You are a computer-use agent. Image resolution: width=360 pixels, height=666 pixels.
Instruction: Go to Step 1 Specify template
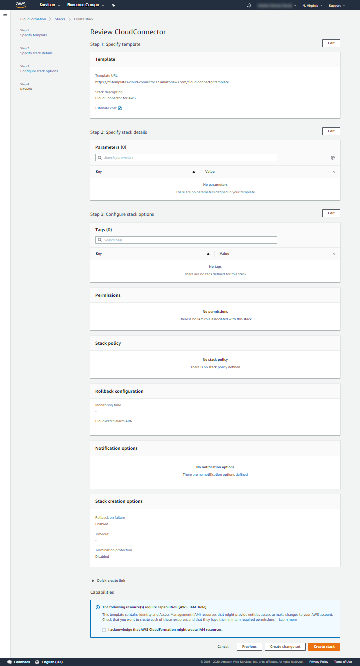34,35
